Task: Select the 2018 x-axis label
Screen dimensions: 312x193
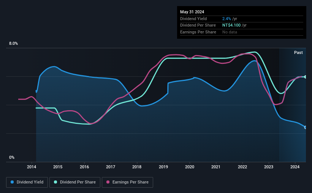Action: click(x=137, y=167)
